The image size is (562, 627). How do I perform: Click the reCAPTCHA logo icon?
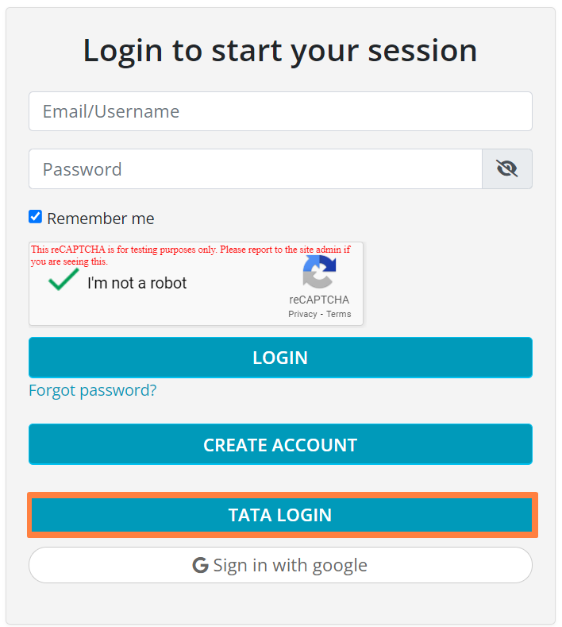click(319, 273)
